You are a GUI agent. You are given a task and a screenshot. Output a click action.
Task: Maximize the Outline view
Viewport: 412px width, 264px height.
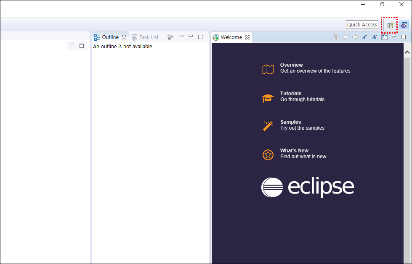(x=200, y=37)
